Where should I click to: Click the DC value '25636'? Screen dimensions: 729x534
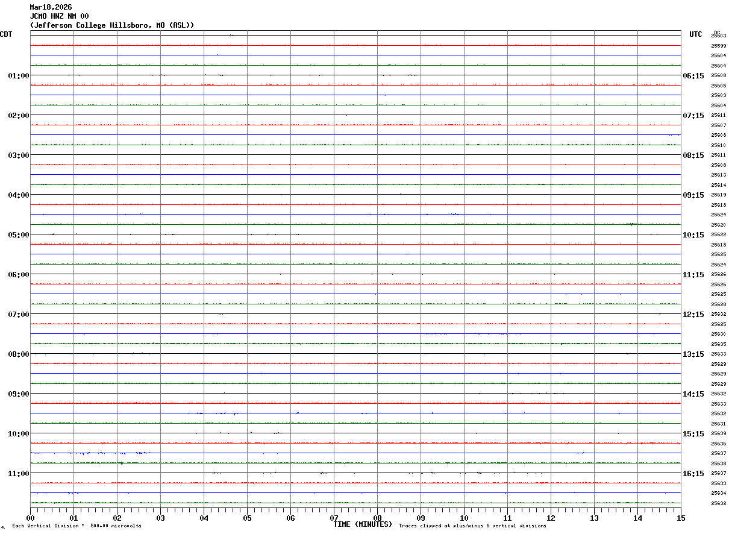pyautogui.click(x=718, y=444)
